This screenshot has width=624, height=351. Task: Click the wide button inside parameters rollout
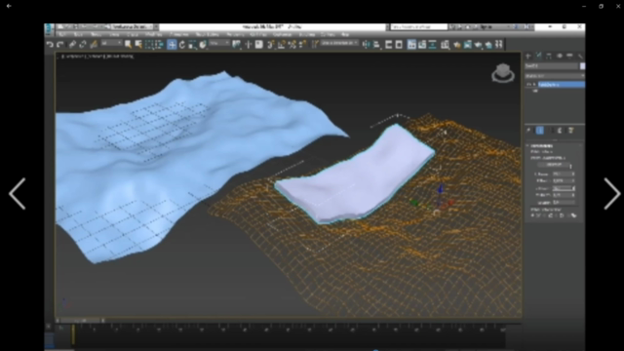(554, 164)
